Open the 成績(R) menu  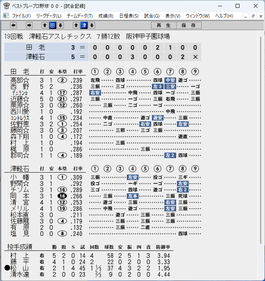[x=106, y=16]
